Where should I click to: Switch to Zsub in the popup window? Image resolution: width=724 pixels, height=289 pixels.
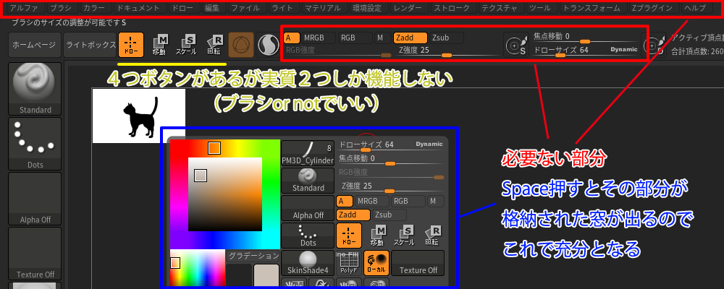390,215
